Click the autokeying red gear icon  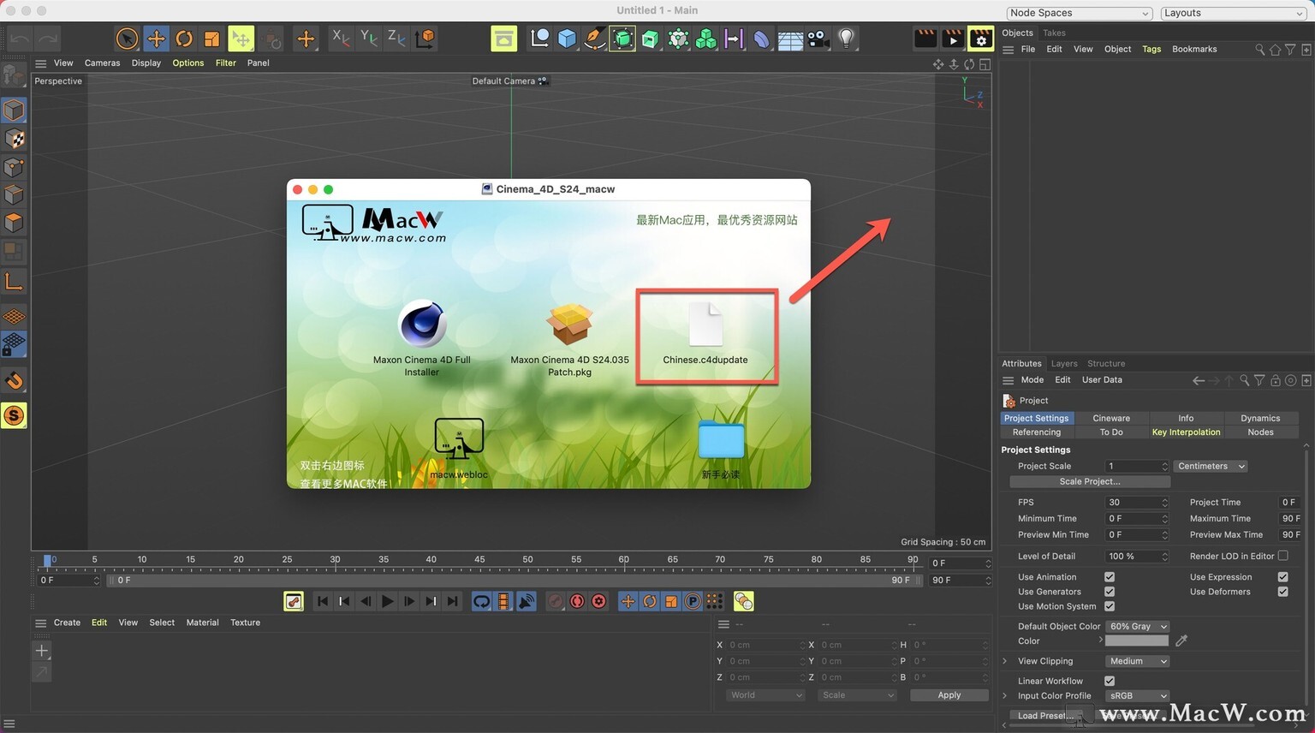click(x=598, y=601)
